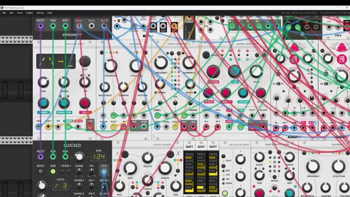This screenshot has height=197, width=350.
Task: Click the Impromptu module's CLK 2 jack
Action: coord(92,26)
